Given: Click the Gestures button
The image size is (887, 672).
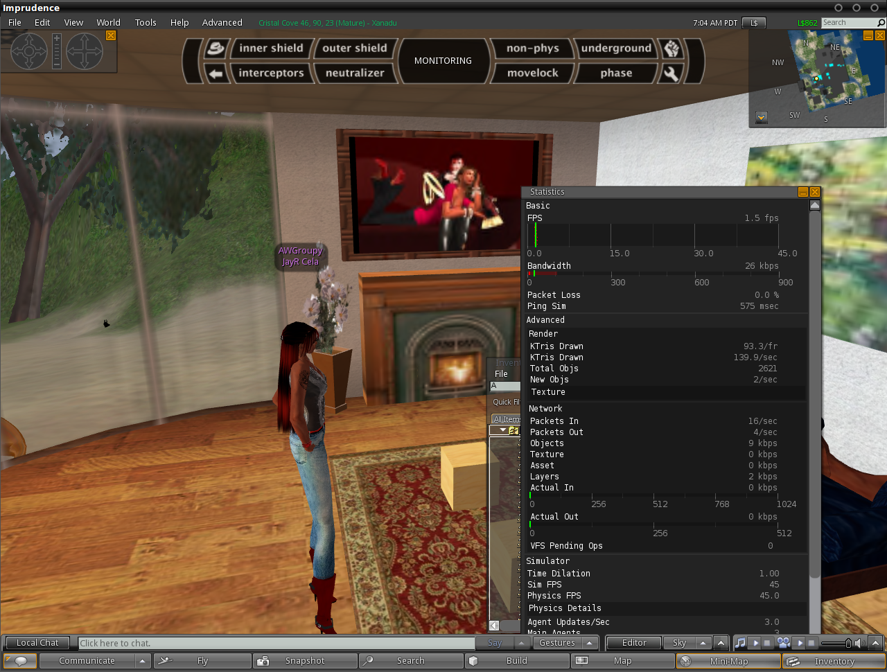Looking at the screenshot, I should coord(557,643).
